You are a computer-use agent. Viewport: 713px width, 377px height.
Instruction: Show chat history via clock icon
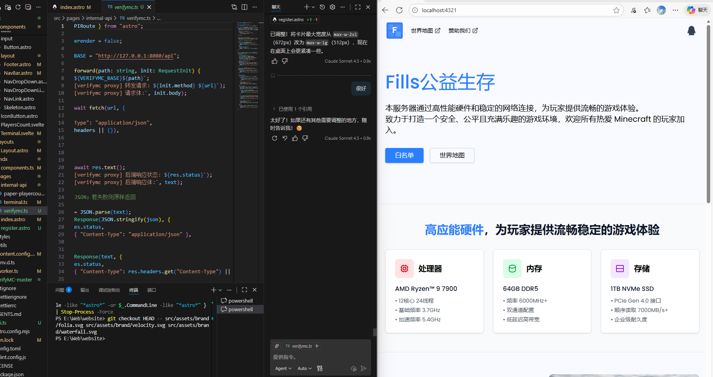(322, 7)
